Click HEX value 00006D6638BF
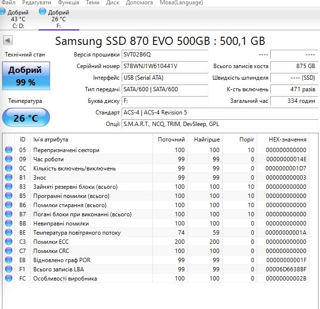 (x=286, y=269)
